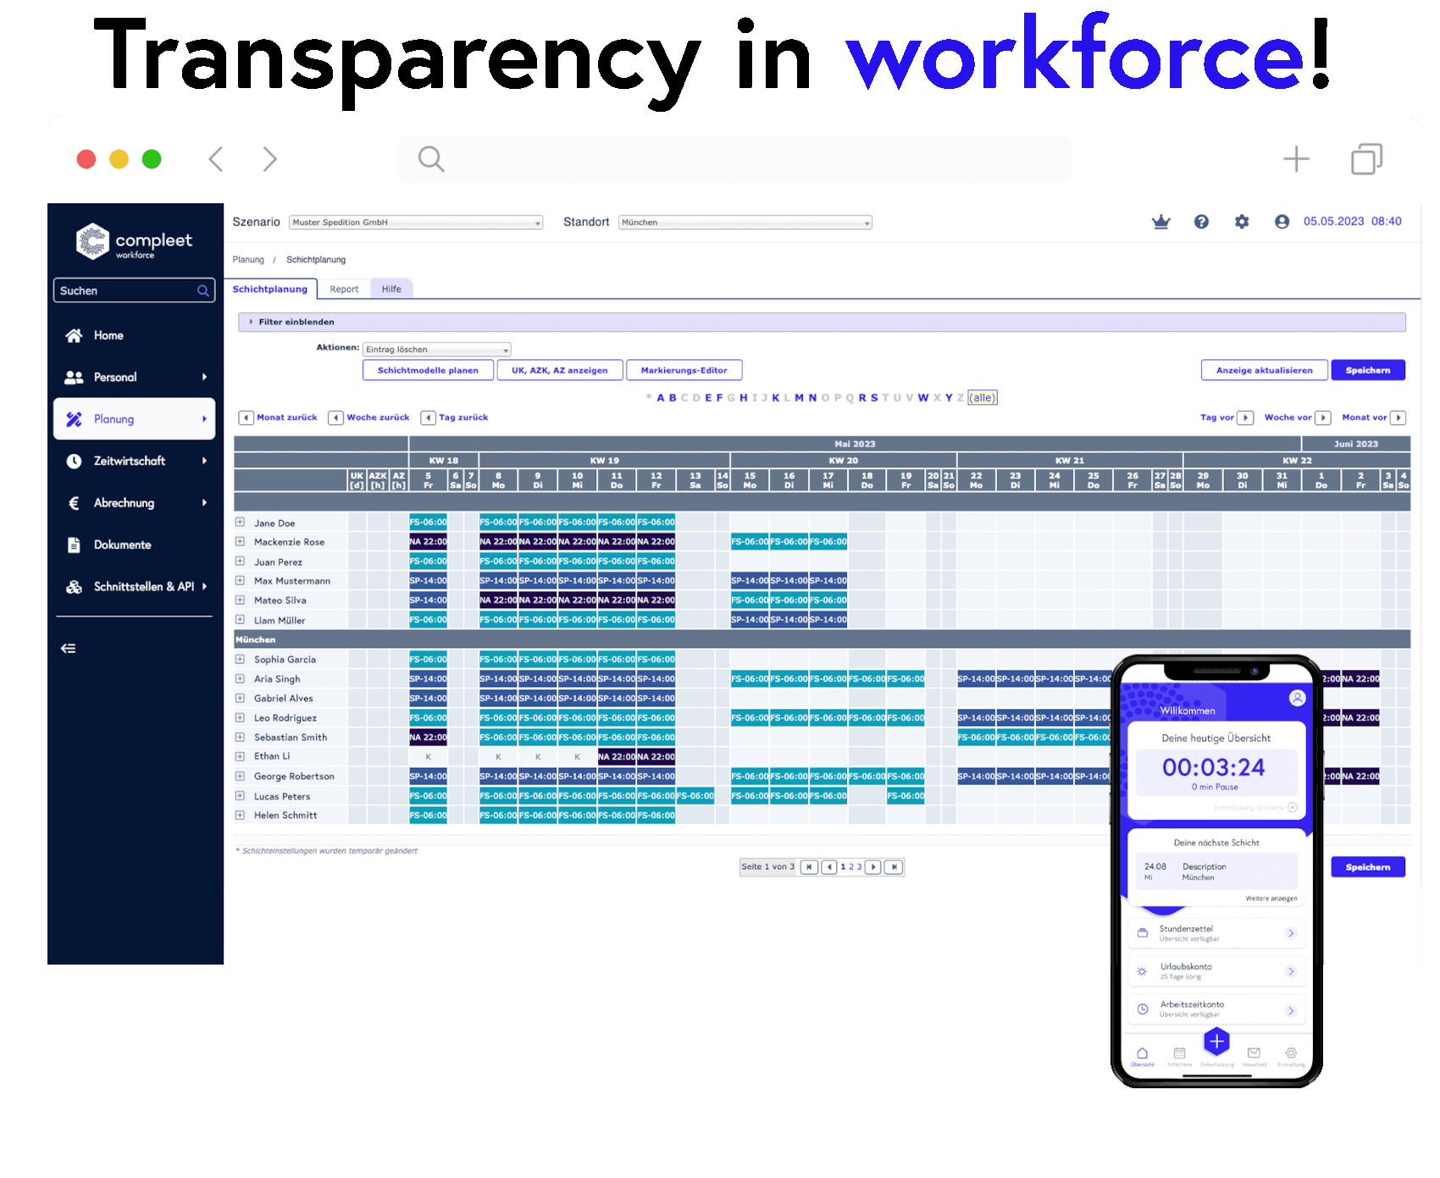Click the sidebar search magnifier icon
This screenshot has height=1178, width=1440.
203,290
